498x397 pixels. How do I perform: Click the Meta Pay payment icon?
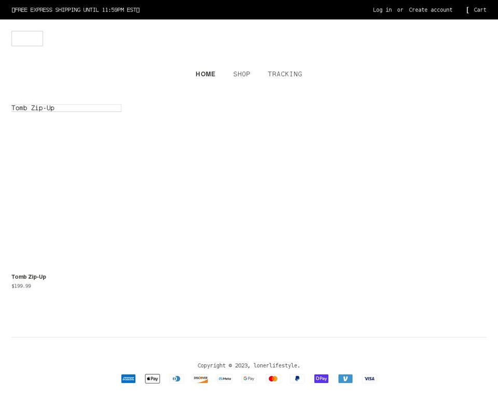tap(225, 379)
